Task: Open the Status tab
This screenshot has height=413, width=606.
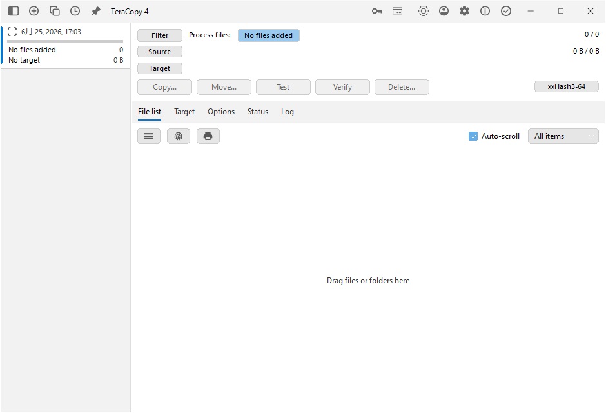Action: tap(258, 112)
